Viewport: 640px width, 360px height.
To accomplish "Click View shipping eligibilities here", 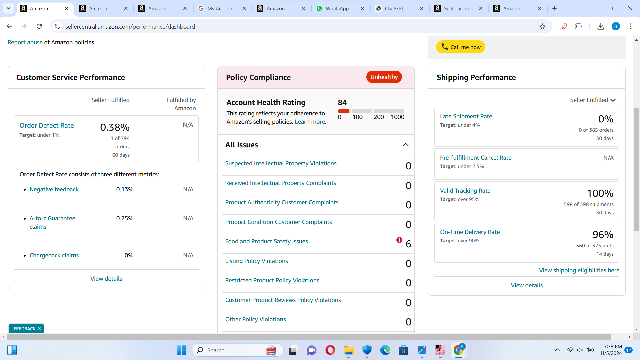I will 579,270.
